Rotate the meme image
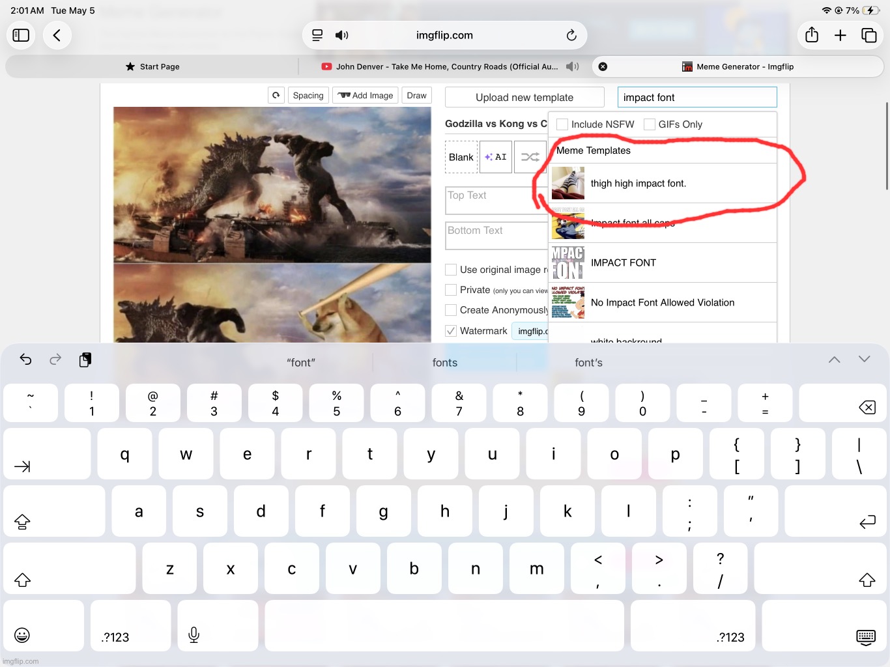This screenshot has width=890, height=667. pos(276,95)
